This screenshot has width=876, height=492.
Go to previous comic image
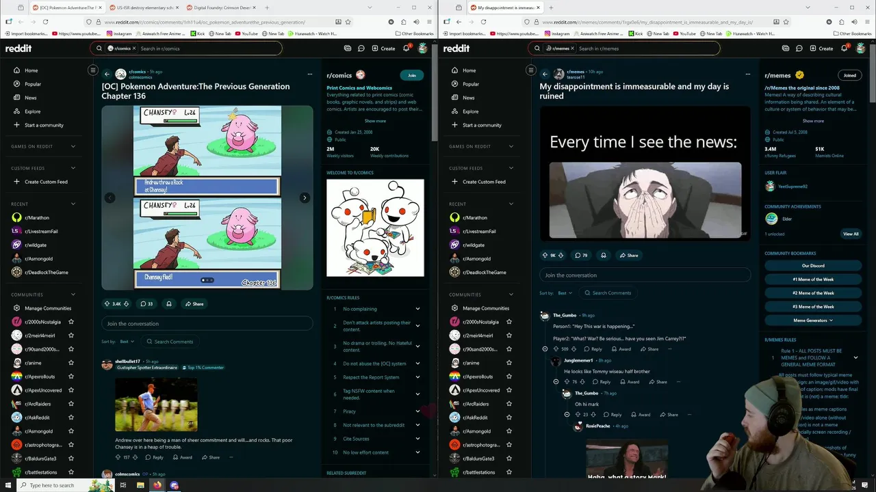pyautogui.click(x=109, y=197)
